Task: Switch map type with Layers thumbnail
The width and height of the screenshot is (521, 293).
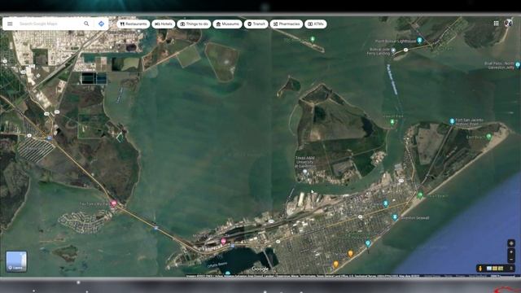Action: point(16,261)
